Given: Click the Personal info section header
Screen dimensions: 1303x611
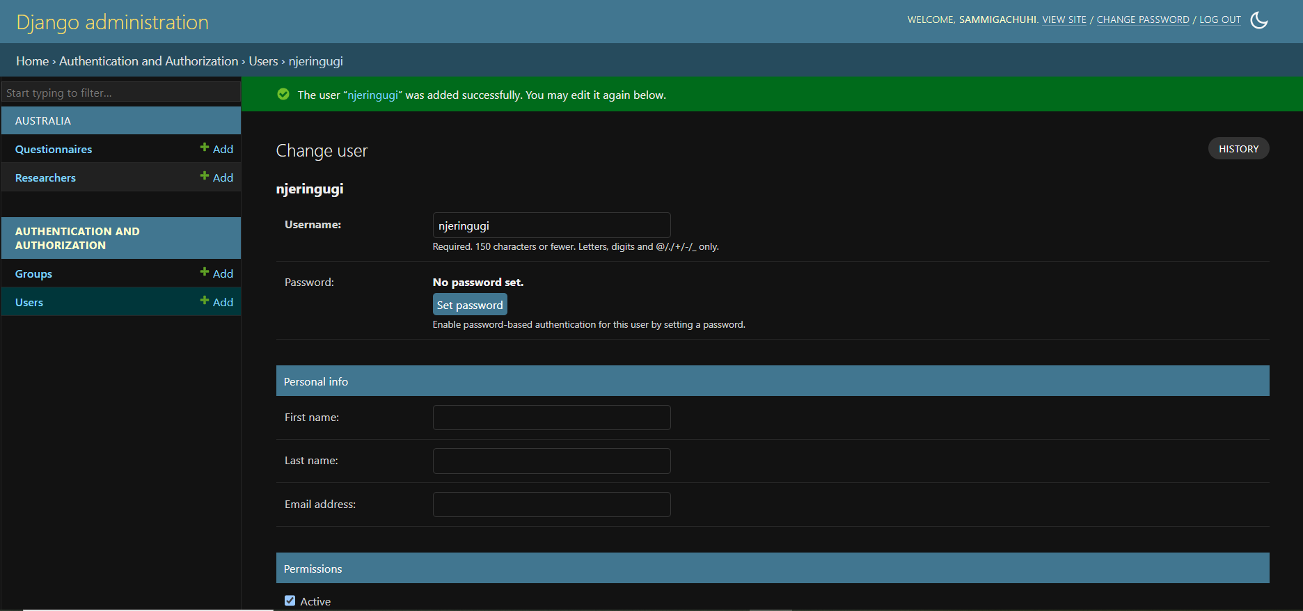Looking at the screenshot, I should point(773,381).
